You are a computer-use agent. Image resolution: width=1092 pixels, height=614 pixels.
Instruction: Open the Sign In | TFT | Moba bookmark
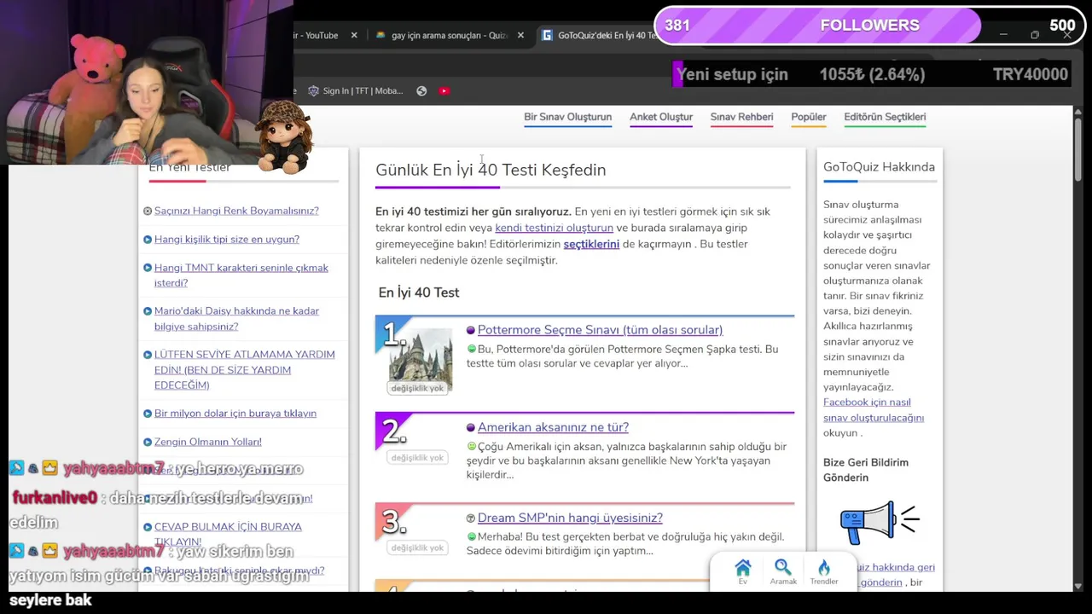pyautogui.click(x=355, y=90)
